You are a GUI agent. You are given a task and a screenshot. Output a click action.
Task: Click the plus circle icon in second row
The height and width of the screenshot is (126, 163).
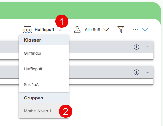pos(136,72)
